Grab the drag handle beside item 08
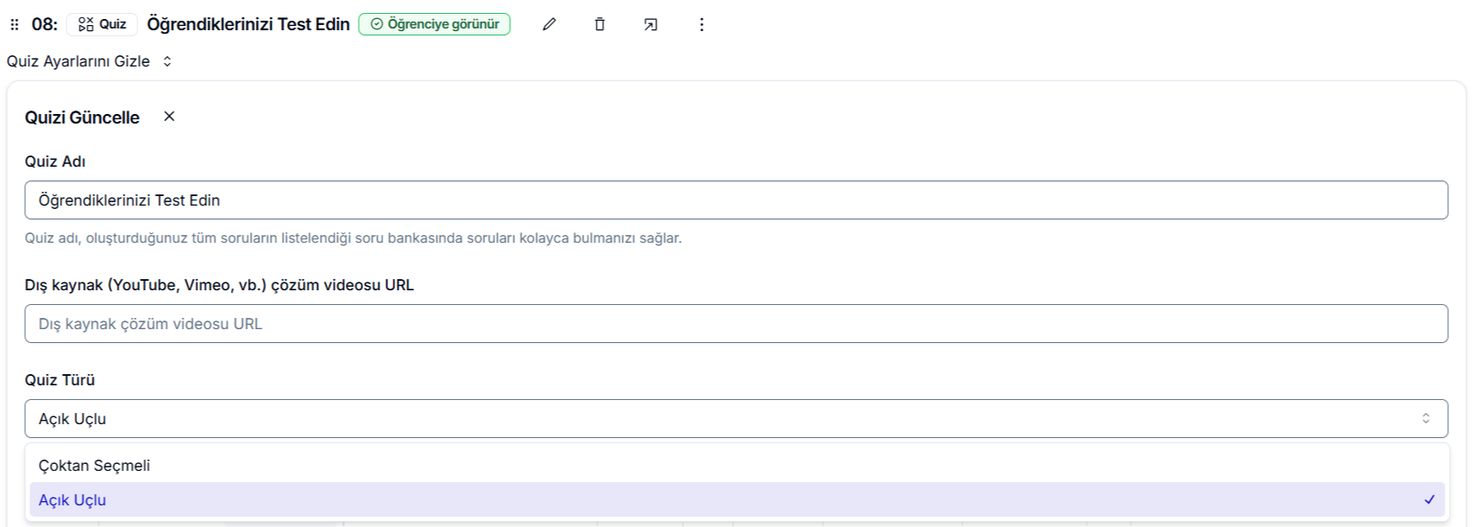The image size is (1474, 527). (x=14, y=24)
